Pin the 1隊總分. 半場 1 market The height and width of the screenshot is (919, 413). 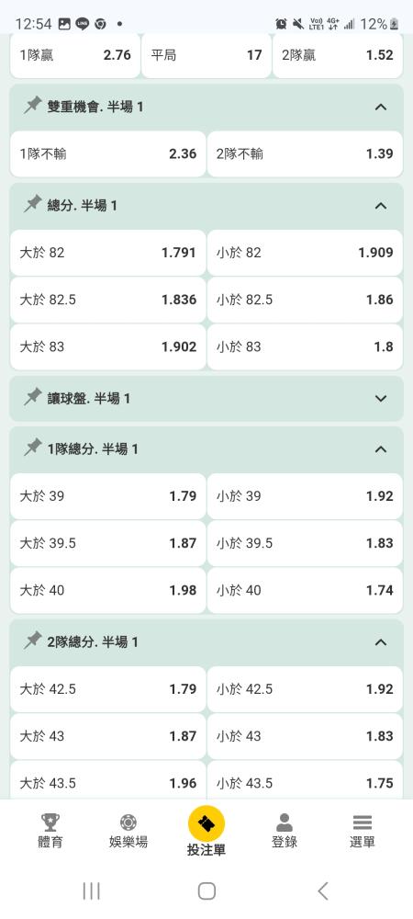(33, 448)
